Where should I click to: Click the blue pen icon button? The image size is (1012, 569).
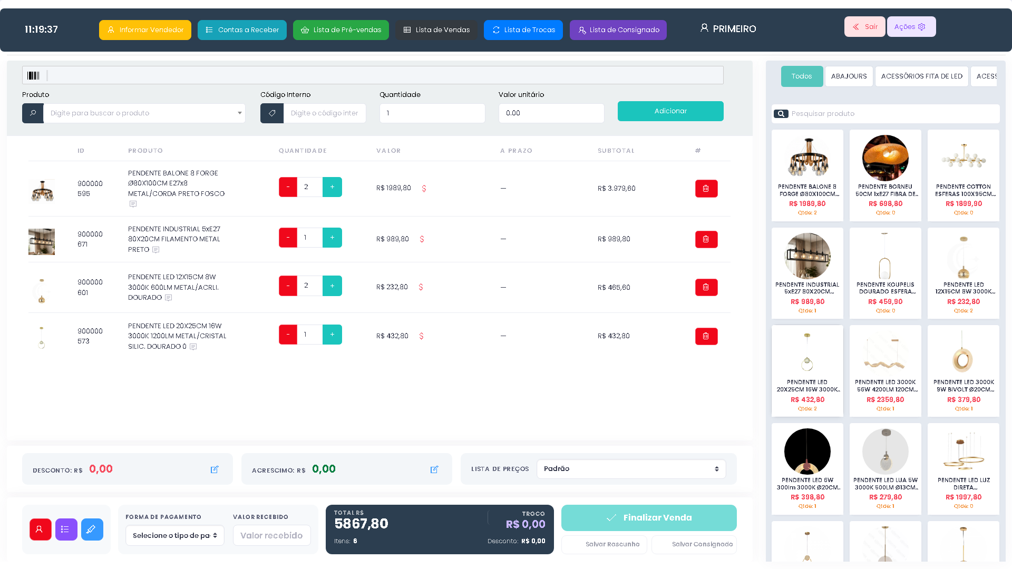pyautogui.click(x=92, y=529)
